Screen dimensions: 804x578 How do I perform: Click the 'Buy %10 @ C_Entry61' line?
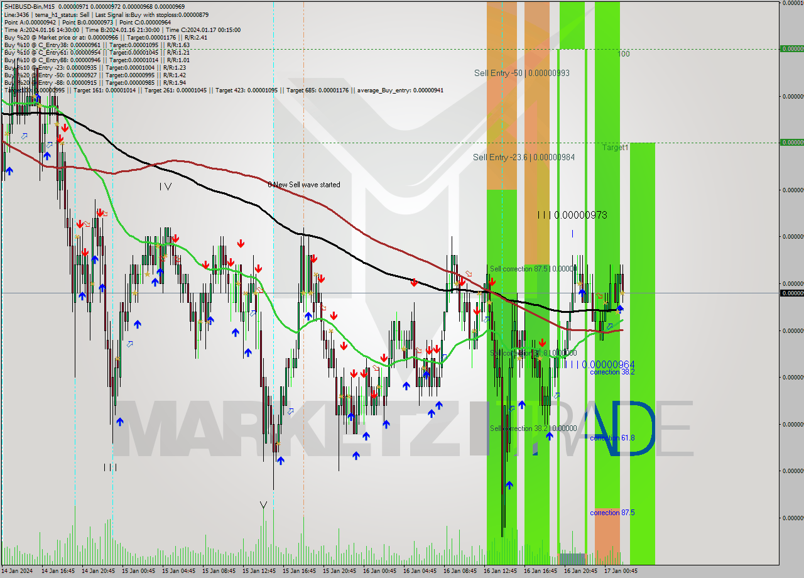pos(97,52)
